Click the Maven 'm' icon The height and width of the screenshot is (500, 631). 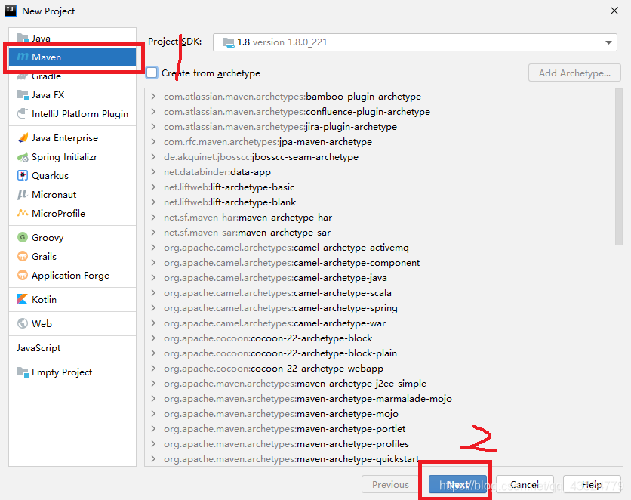tap(23, 57)
